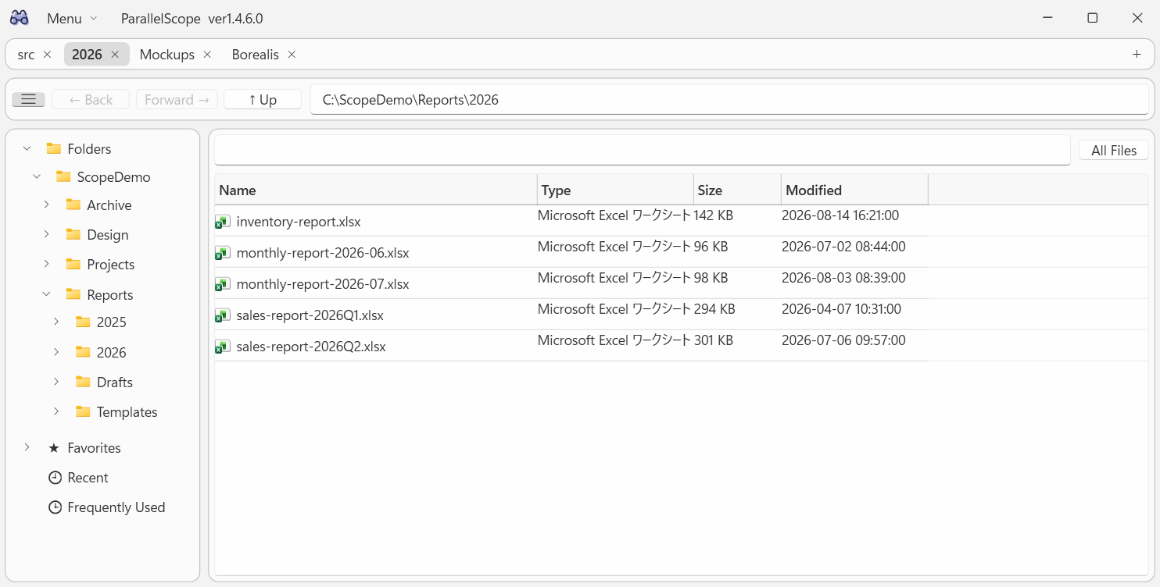
Task: Toggle the sidebar hamburger button
Action: pos(29,99)
